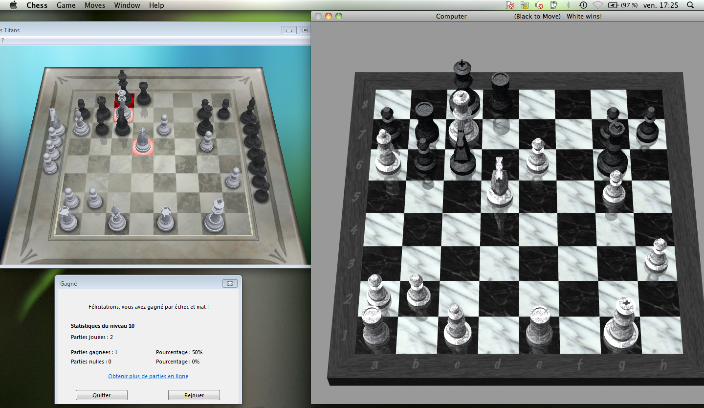The image size is (704, 408).
Task: Open the Wi-Fi status menu
Action: point(597,5)
